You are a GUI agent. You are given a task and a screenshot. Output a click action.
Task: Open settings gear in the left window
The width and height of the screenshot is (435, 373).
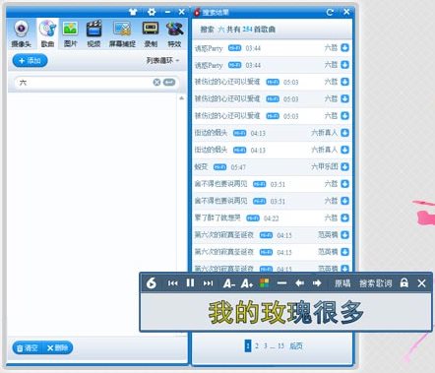coord(152,12)
